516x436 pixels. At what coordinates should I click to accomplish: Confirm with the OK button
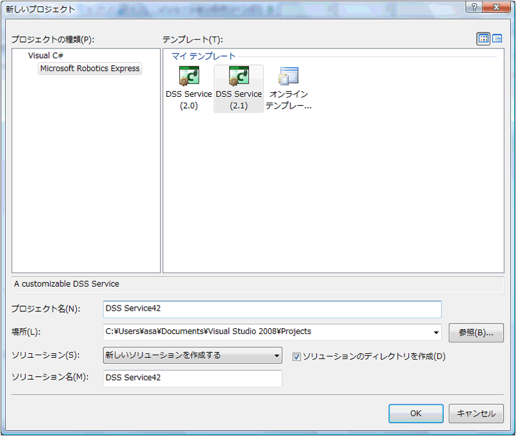415,413
